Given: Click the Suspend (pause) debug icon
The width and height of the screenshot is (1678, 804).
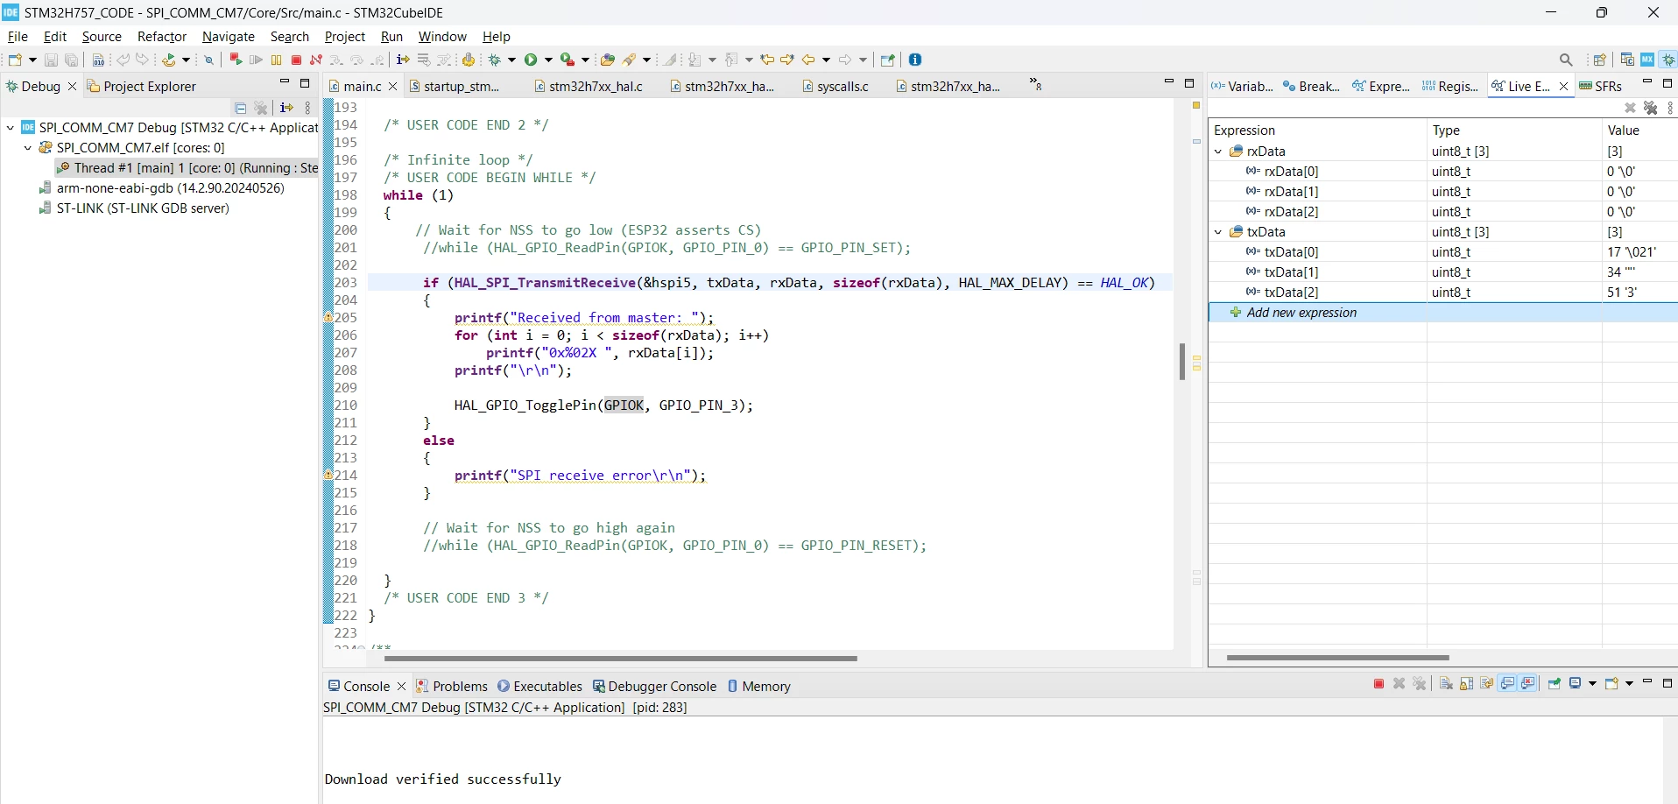Looking at the screenshot, I should 276,60.
